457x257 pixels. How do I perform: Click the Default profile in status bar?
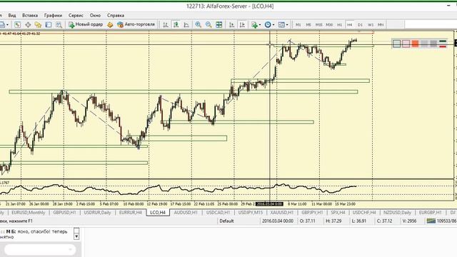point(227,221)
